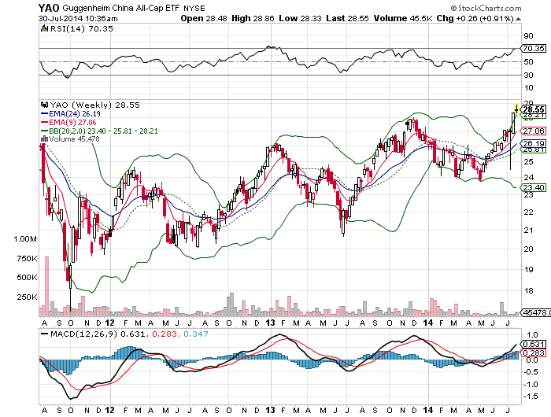Click the 28.55 last price tag on right axis
Screen dimensions: 551x417
[x=534, y=109]
